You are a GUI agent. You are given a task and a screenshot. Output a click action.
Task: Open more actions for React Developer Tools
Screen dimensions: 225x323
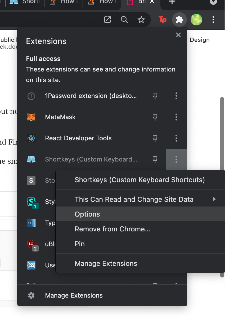click(176, 138)
